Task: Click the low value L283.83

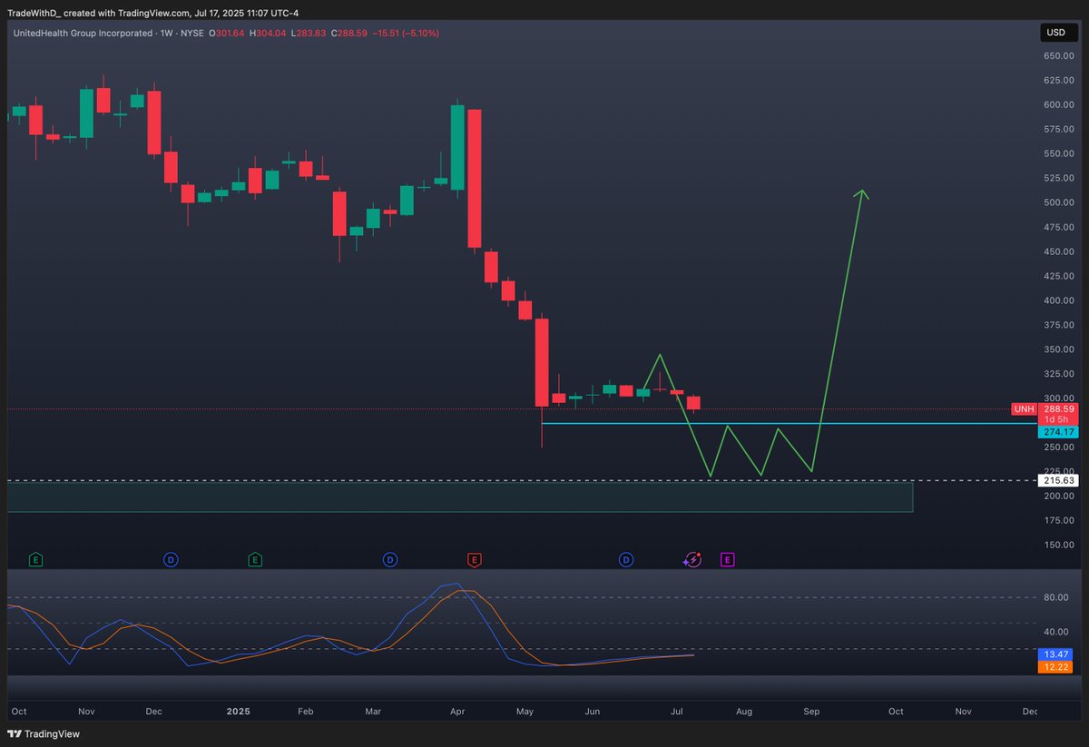Action: coord(307,33)
